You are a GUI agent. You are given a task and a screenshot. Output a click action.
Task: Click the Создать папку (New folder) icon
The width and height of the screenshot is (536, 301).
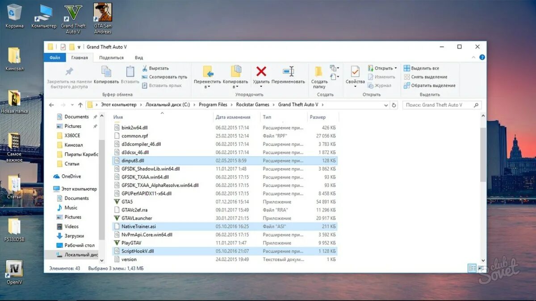point(319,71)
